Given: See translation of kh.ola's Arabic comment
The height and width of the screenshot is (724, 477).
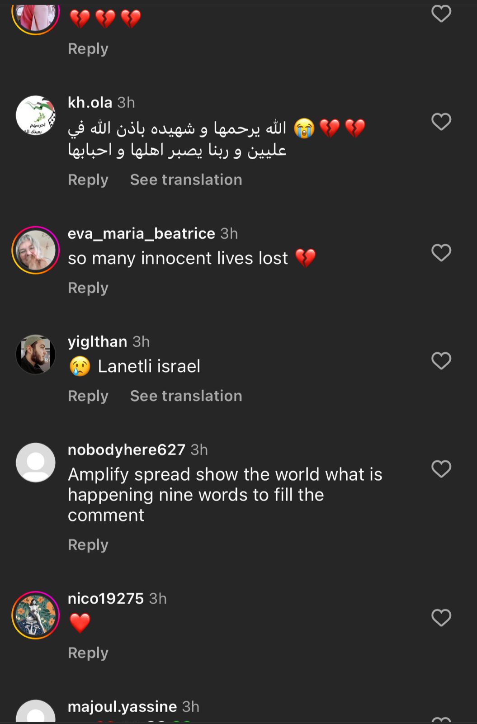Looking at the screenshot, I should 186,180.
